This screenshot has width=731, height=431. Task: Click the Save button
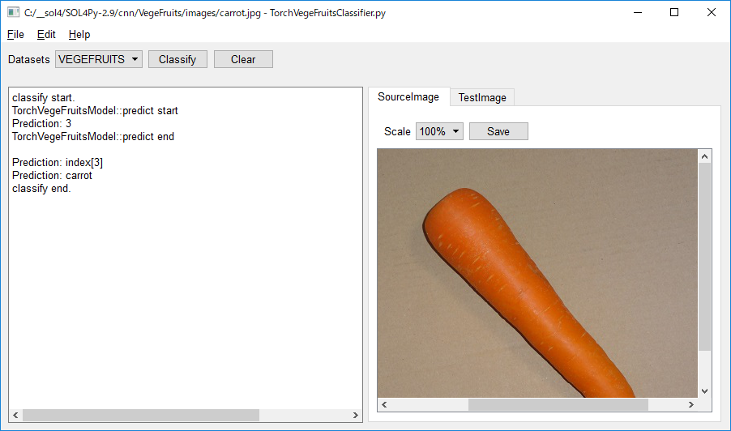coord(498,131)
